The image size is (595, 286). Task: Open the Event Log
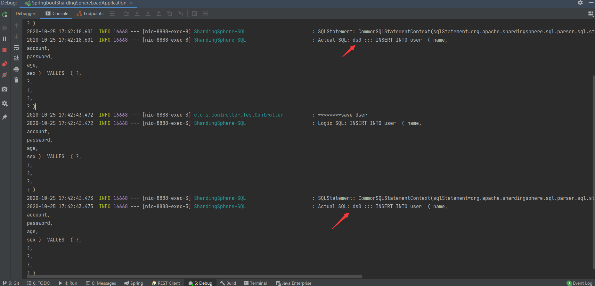point(580,283)
